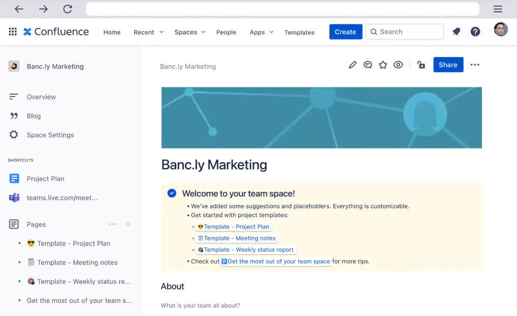
Task: Click the browser address bar
Action: 282,9
